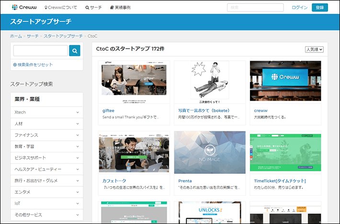The height and width of the screenshot is (224, 340).
Task: Go to ホーム breadcrumb
Action: tap(16, 36)
